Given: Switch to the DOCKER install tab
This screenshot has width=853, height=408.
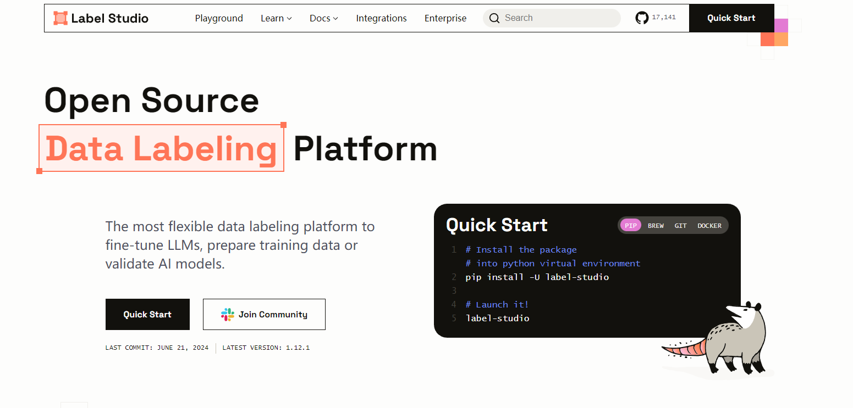Looking at the screenshot, I should 709,226.
